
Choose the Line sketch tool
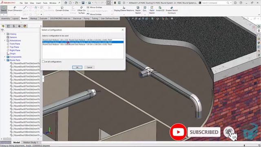click(x=25, y=7)
